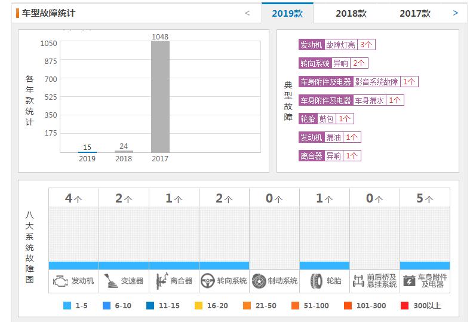Screen dimensions: 470x322
Task: Click the 11-15 legend color swatch
Action: tap(150, 305)
